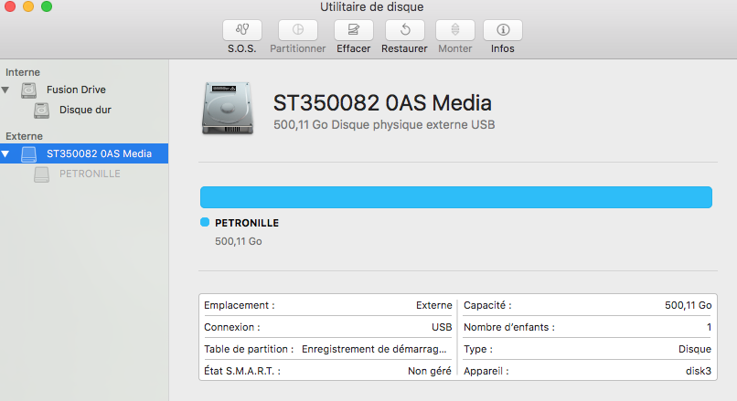737x401 pixels.
Task: Select PETRONILLE volume in sidebar
Action: 89,174
